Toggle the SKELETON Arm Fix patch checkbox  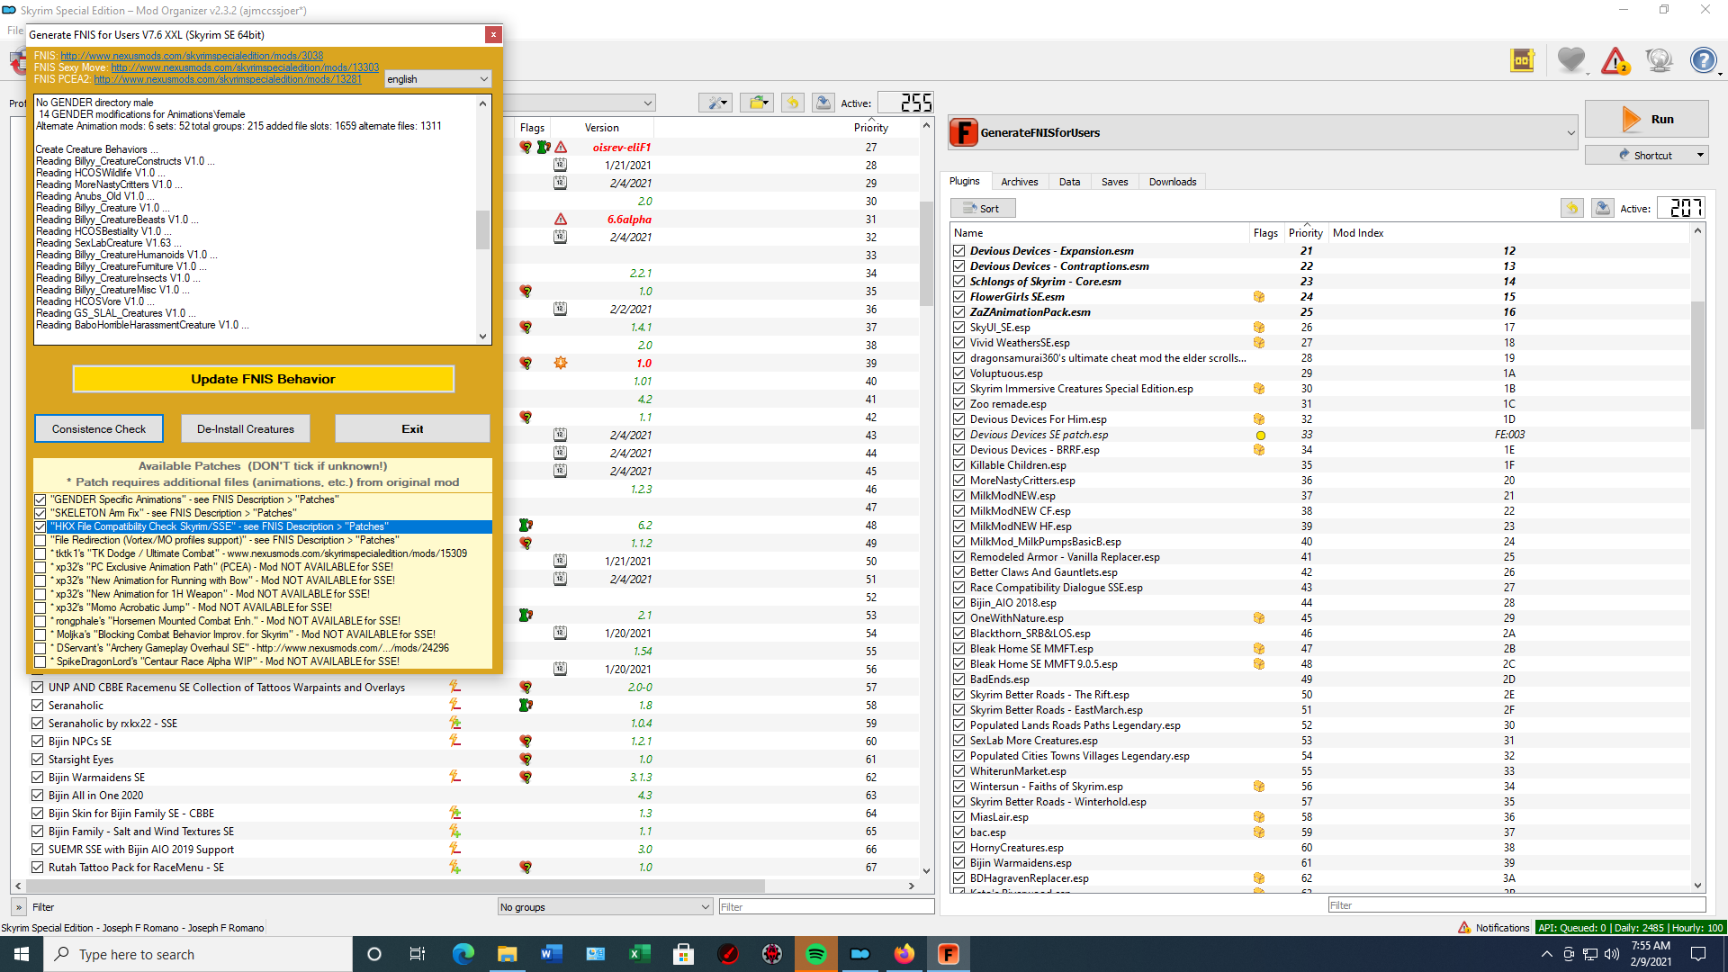pyautogui.click(x=40, y=513)
